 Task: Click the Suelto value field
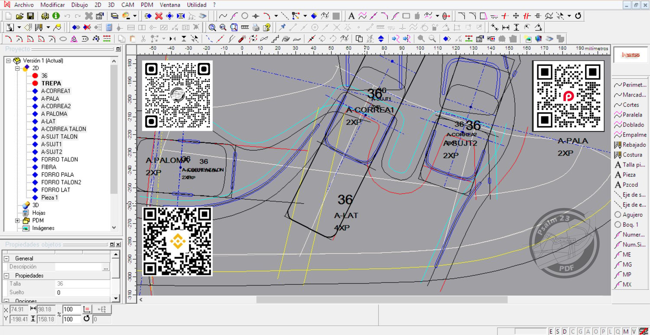pyautogui.click(x=83, y=293)
